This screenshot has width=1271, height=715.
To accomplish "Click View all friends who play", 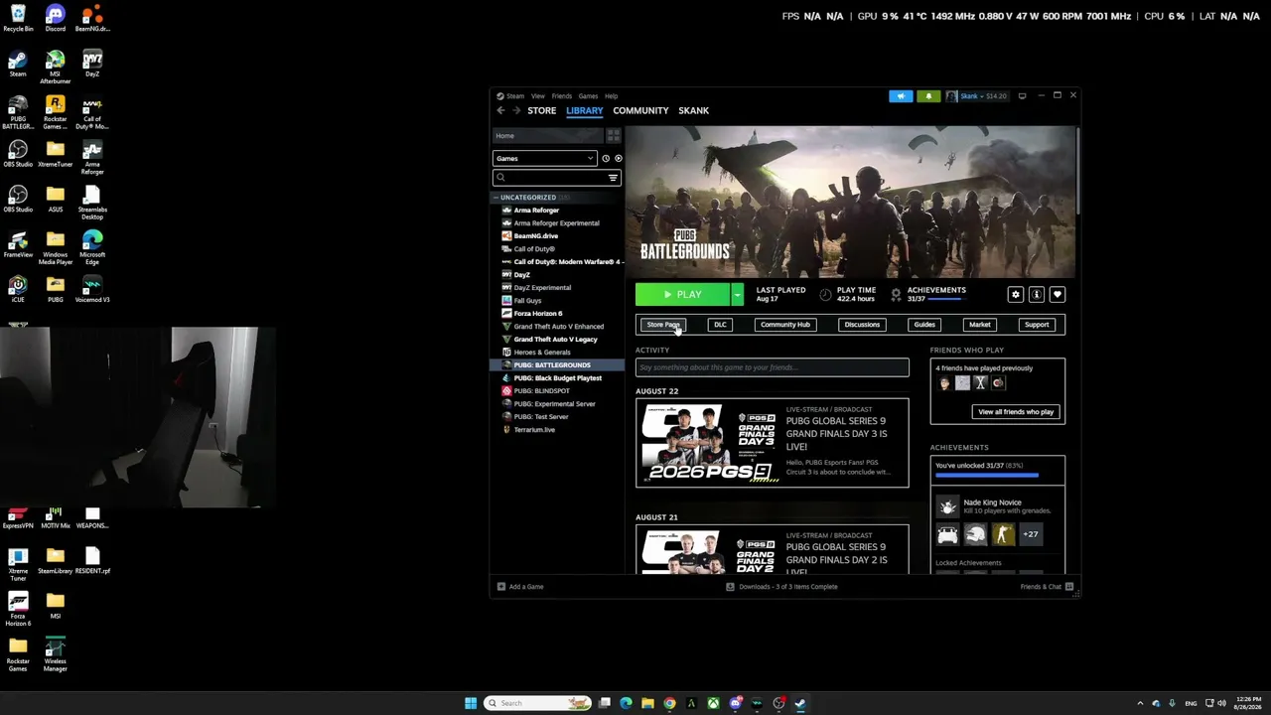I will click(1016, 412).
